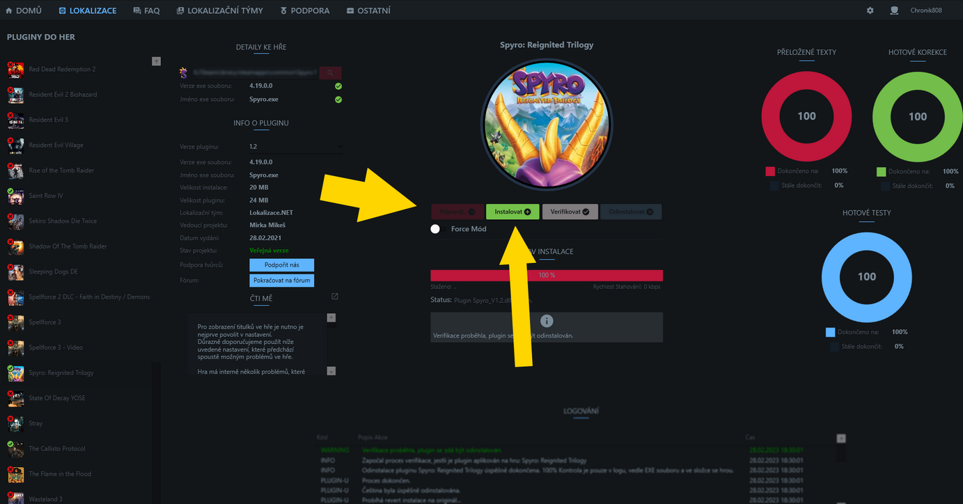The height and width of the screenshot is (504, 963).
Task: Select The Flame in the Flood icon
Action: [15, 474]
